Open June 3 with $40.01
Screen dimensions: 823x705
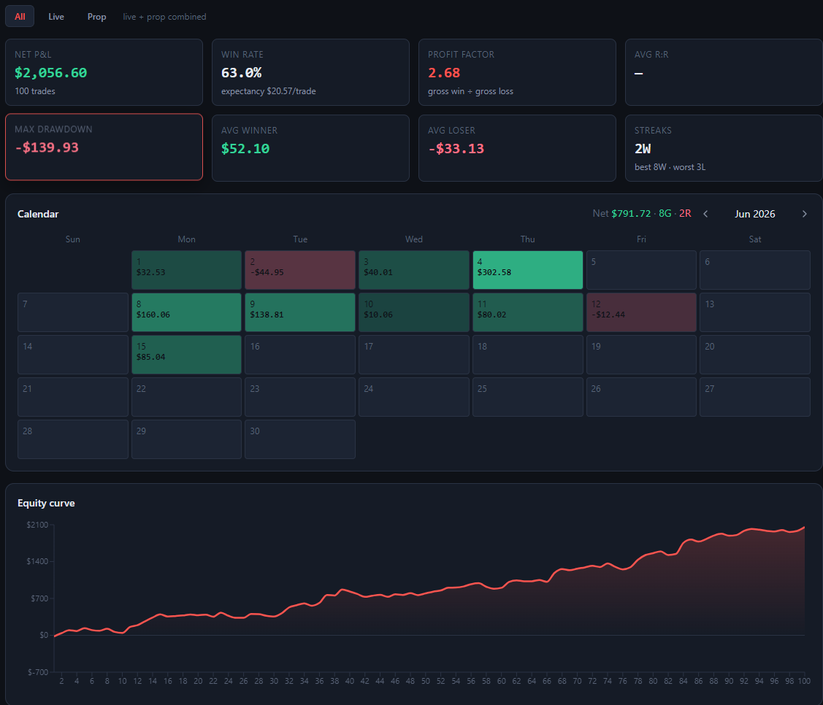[413, 270]
